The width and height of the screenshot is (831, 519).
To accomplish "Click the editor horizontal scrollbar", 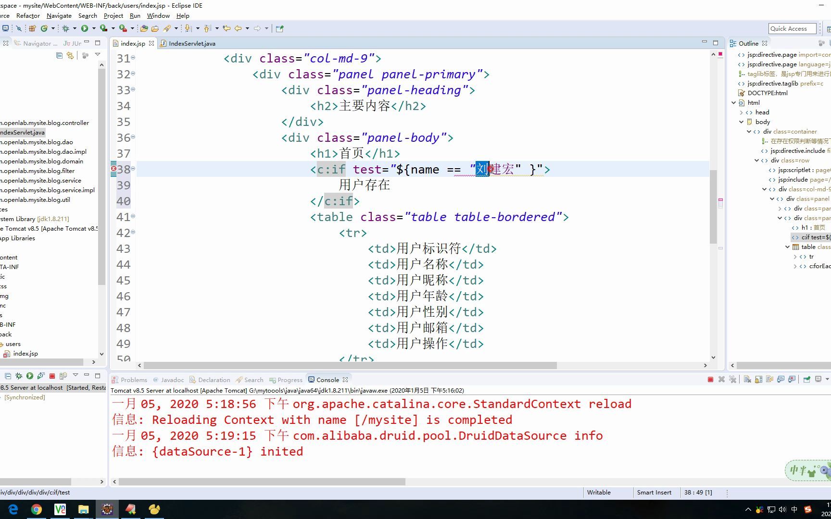I will pos(350,365).
